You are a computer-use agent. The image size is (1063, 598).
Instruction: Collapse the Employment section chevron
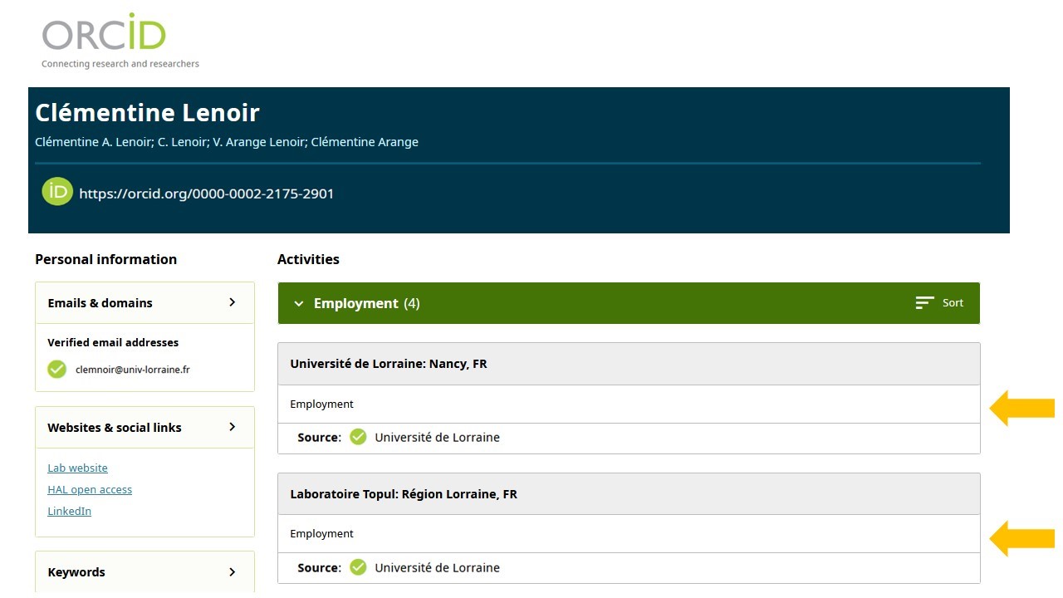point(299,304)
